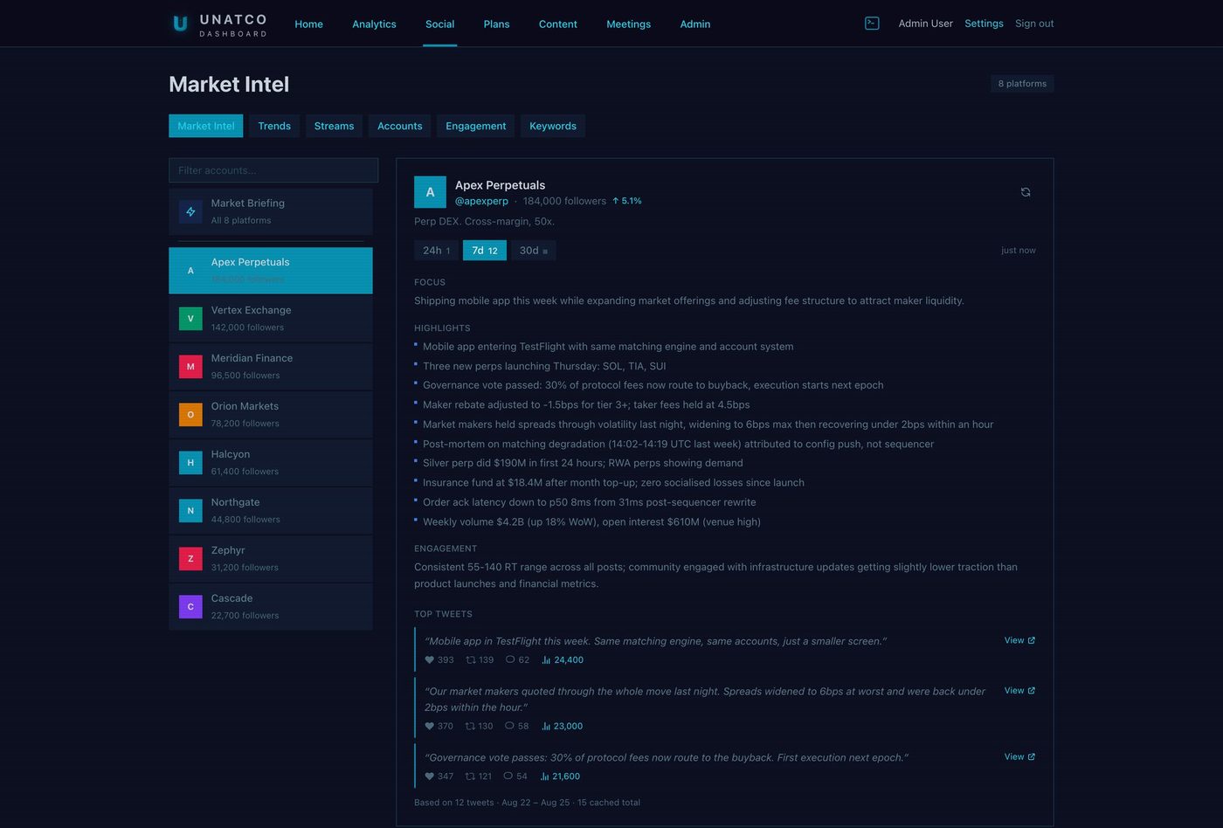The image size is (1223, 828).
Task: Click the UNATCO dashboard logo
Action: [x=218, y=24]
